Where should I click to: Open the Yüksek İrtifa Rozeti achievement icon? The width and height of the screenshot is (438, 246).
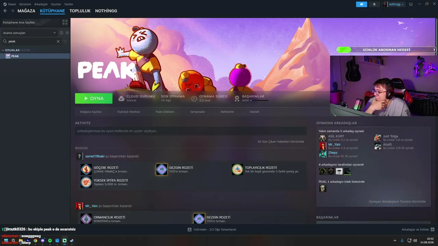(86, 182)
